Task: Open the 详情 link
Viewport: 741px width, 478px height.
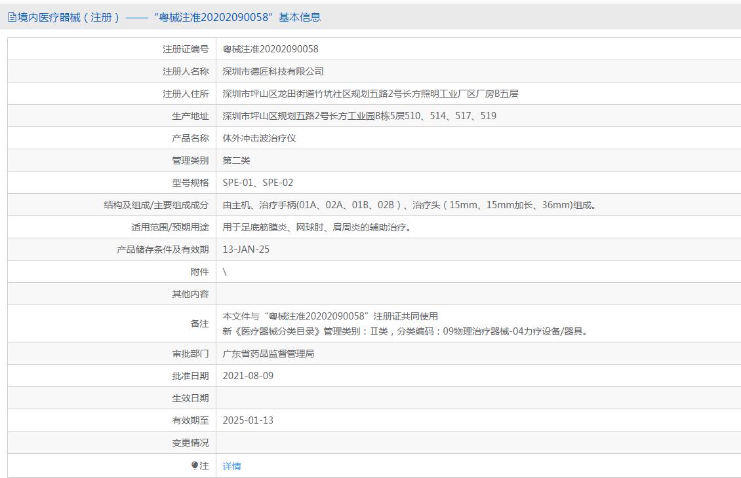Action: click(x=231, y=466)
